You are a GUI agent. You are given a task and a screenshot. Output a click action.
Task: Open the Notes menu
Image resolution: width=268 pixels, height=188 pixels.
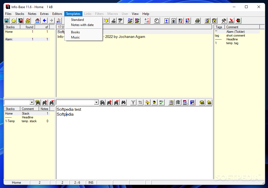click(32, 14)
